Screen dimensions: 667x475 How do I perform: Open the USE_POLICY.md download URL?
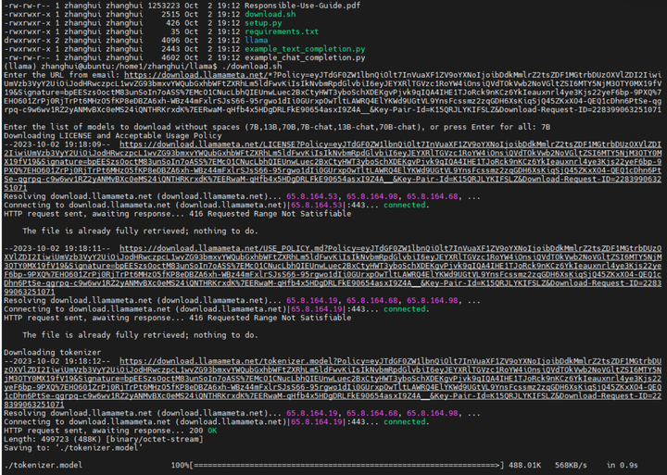(333, 270)
